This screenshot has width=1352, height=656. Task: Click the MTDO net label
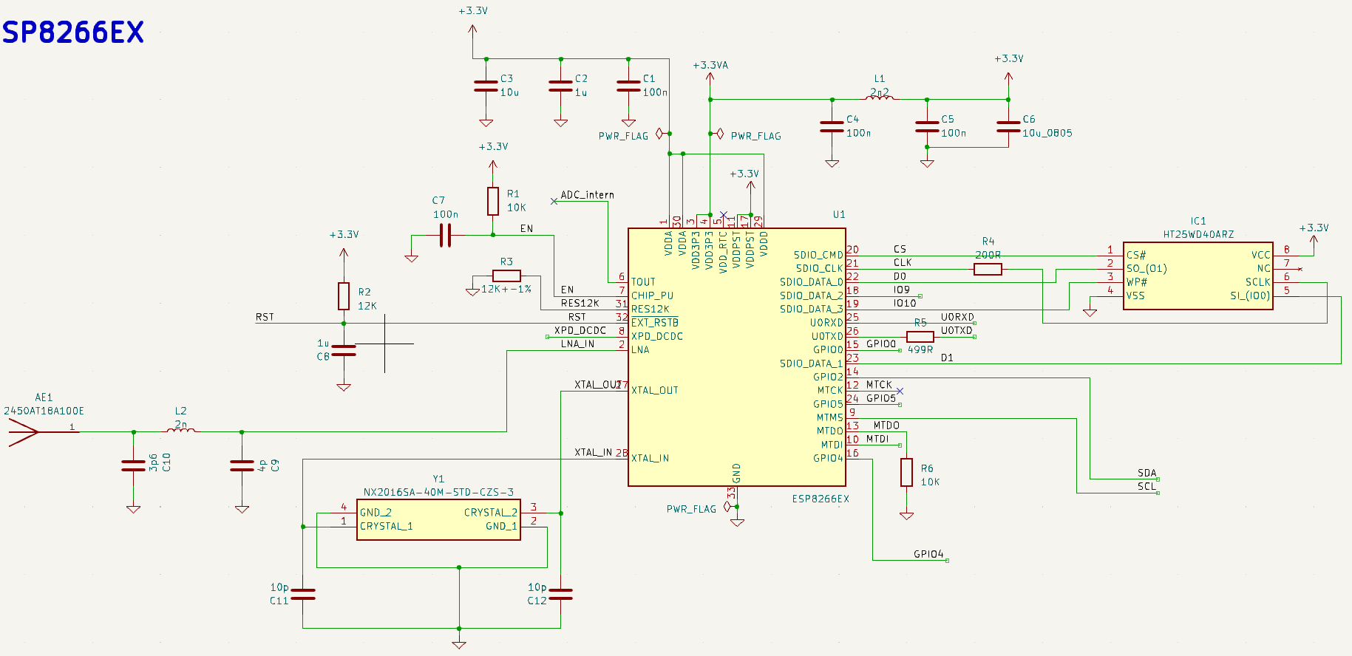[x=886, y=425]
